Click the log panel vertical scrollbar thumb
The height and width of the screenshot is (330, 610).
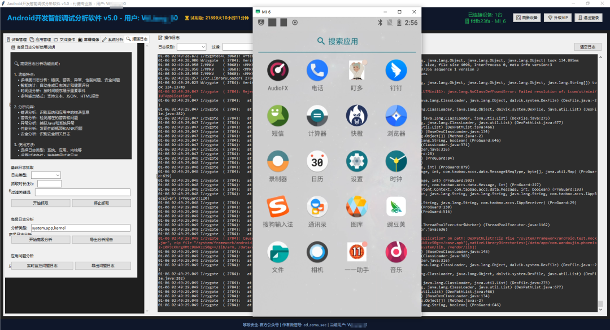pos(600,304)
